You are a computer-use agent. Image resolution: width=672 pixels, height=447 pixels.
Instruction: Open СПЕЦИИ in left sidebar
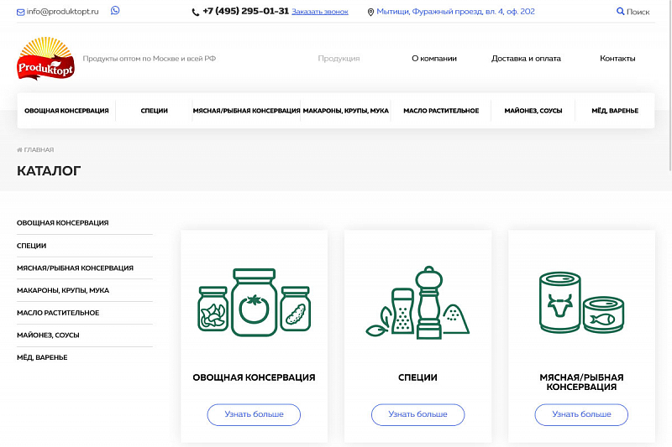pyautogui.click(x=31, y=246)
